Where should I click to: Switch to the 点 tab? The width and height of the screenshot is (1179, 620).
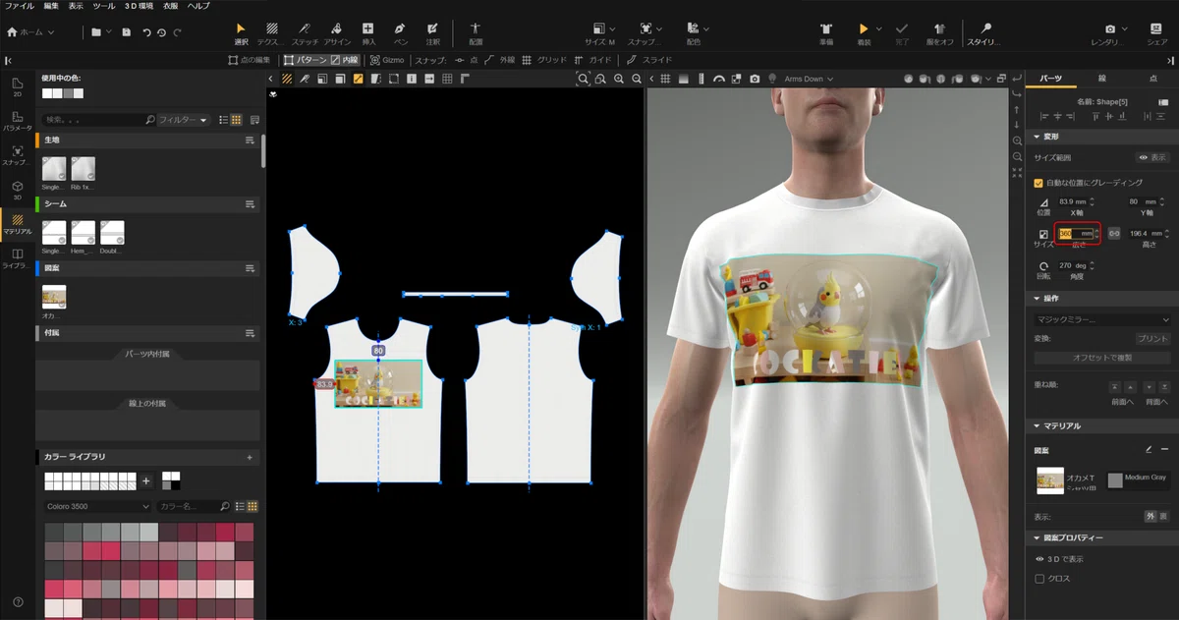pyautogui.click(x=1152, y=78)
